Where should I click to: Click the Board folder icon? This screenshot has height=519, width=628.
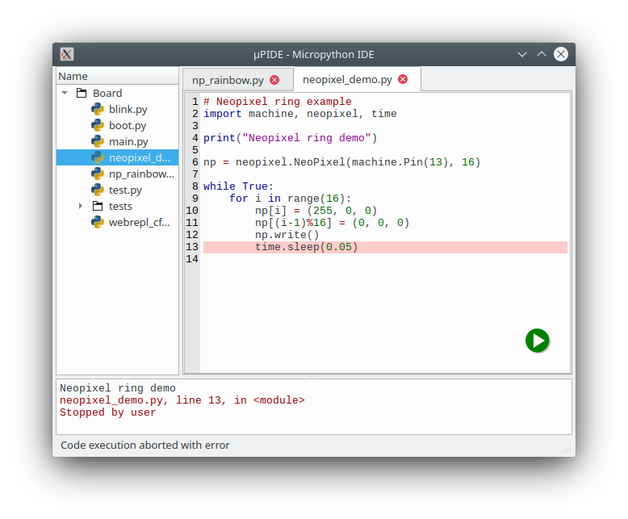click(82, 93)
